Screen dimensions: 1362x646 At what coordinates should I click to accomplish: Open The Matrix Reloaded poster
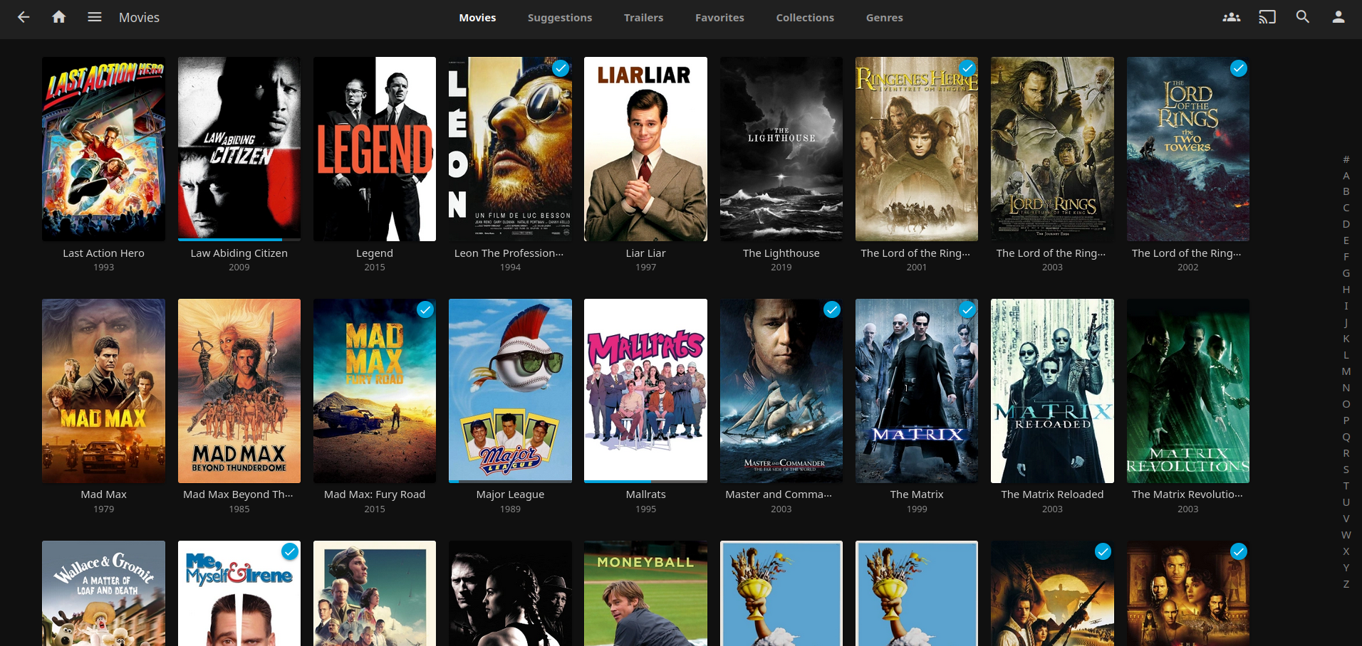click(1052, 391)
